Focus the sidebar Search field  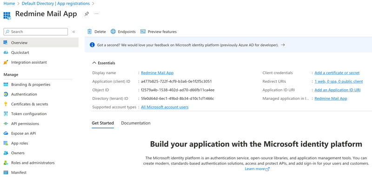[x=36, y=32]
